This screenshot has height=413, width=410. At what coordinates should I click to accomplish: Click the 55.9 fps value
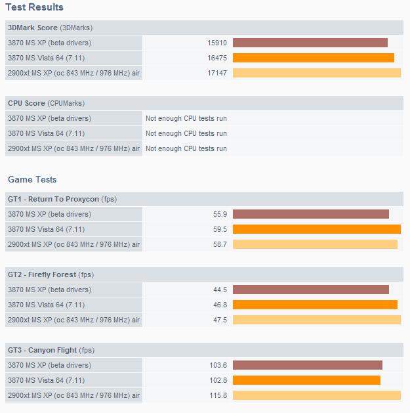pyautogui.click(x=218, y=214)
